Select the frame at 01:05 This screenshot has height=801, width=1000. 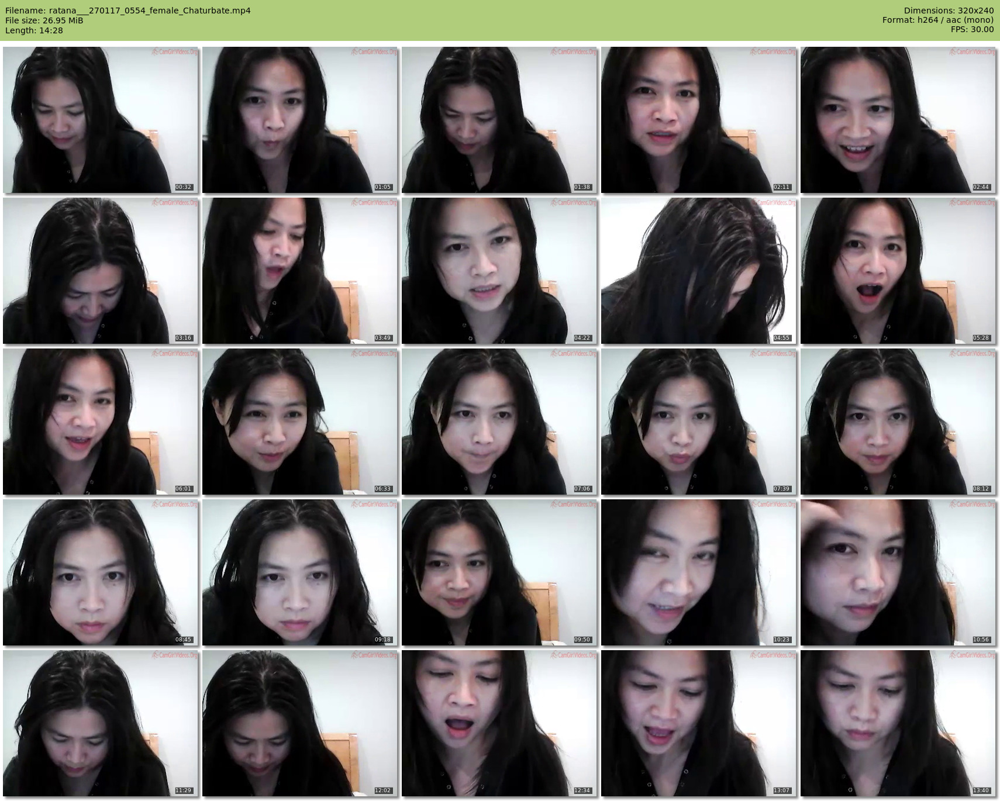300,120
